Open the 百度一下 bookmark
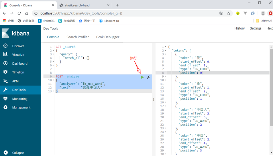Viewport: 273px width, 156px height. pyautogui.click(x=87, y=21)
